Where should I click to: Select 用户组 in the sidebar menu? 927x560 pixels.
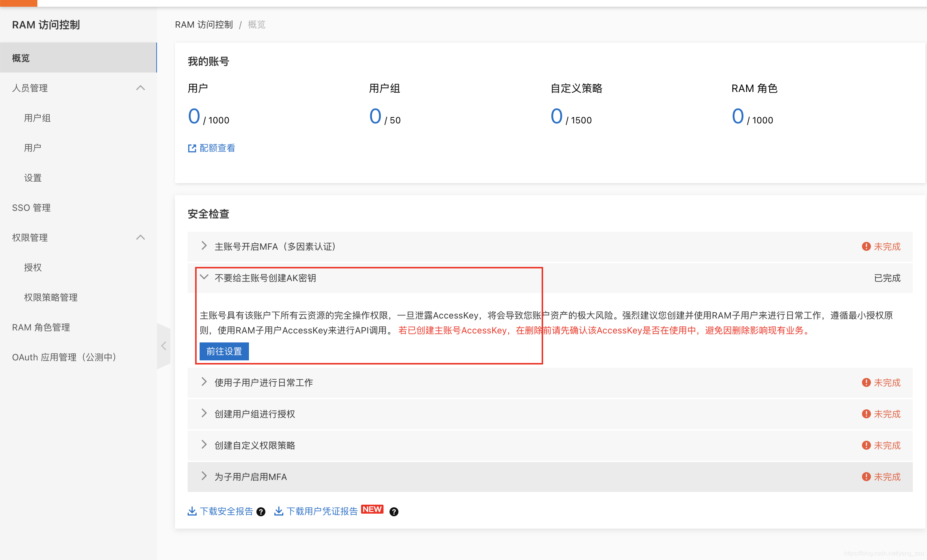point(37,117)
